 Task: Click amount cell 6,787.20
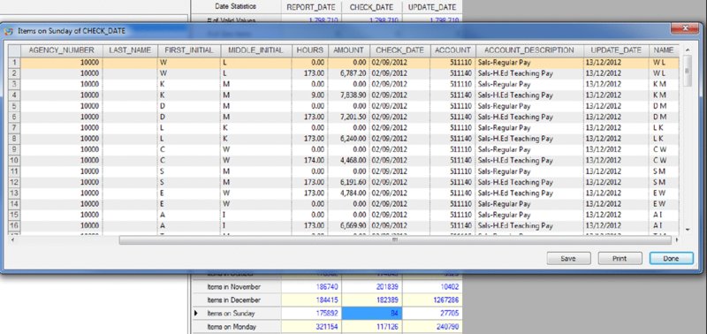348,73
